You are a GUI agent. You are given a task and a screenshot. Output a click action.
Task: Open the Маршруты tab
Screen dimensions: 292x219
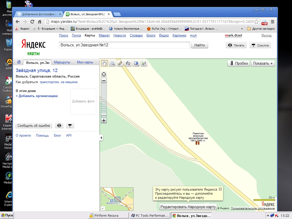tap(62, 62)
